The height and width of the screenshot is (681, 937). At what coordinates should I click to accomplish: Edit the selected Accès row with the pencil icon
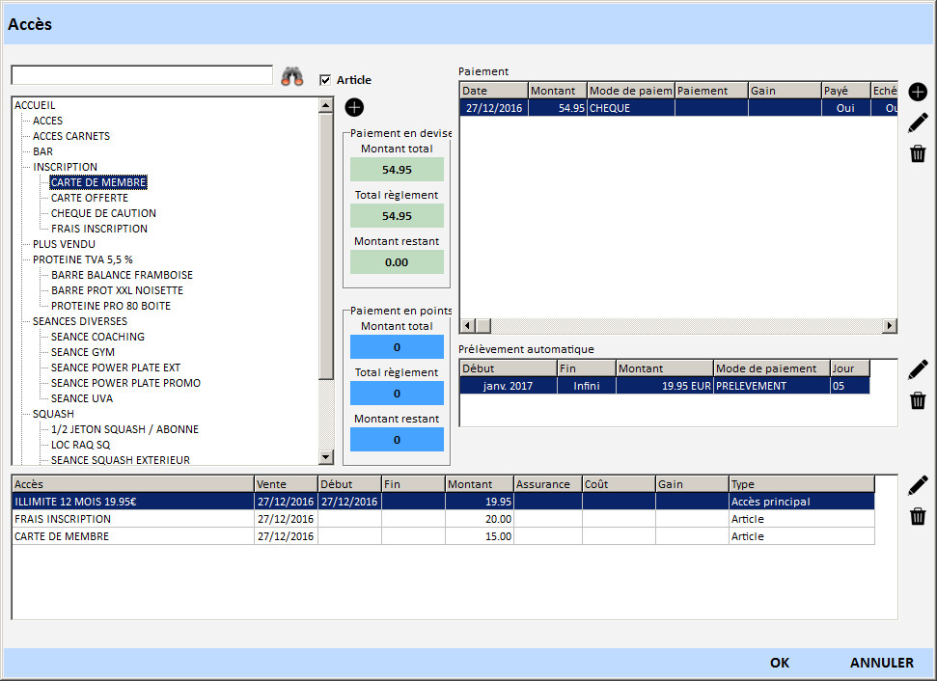pos(918,485)
